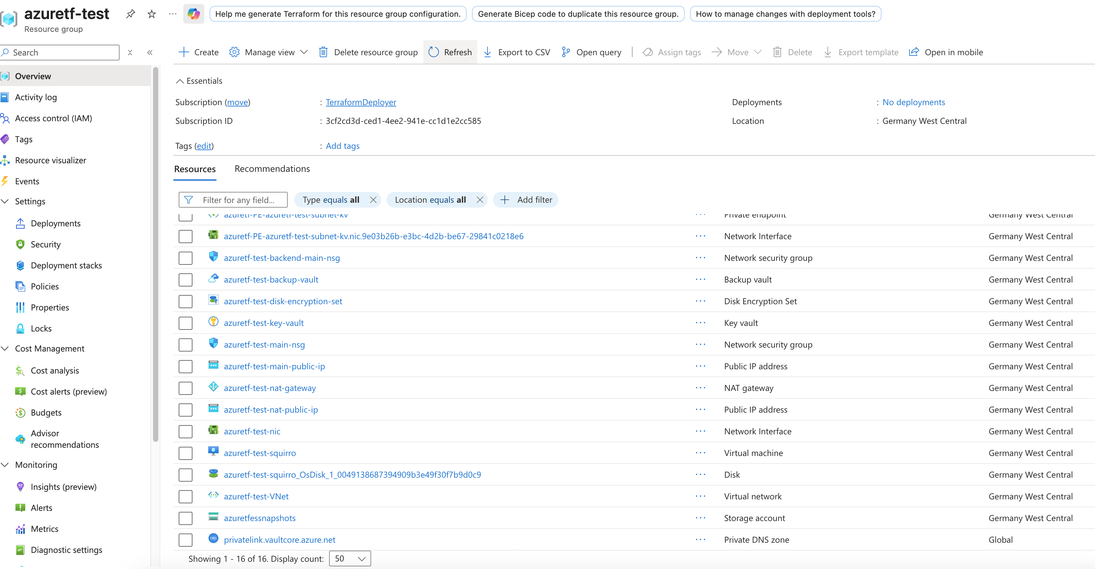Click the Add filter button
The image size is (1095, 569).
pyautogui.click(x=526, y=200)
